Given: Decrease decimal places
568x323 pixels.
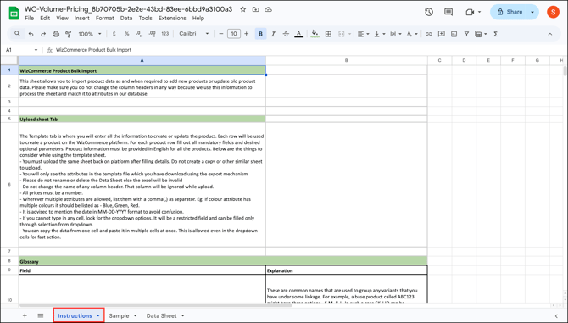Looking at the screenshot, I should [139, 34].
